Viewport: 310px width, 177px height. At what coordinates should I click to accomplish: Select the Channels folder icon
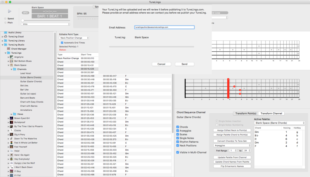[14, 69]
